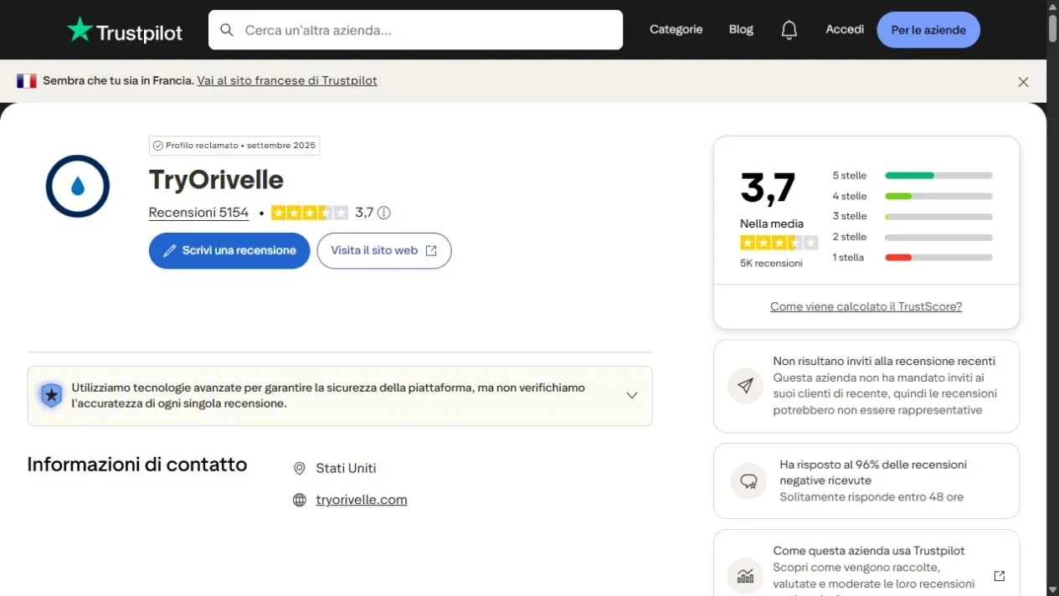
Task: Click Ha risposto al 96% delle recensioni card
Action: click(x=866, y=481)
